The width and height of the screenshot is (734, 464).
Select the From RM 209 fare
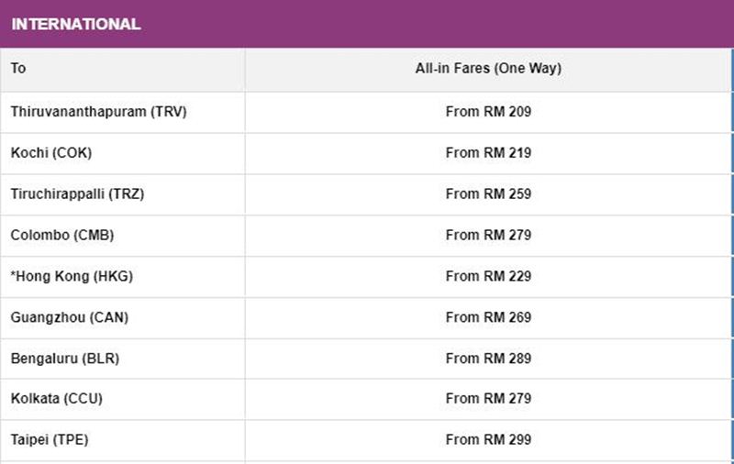click(x=488, y=112)
